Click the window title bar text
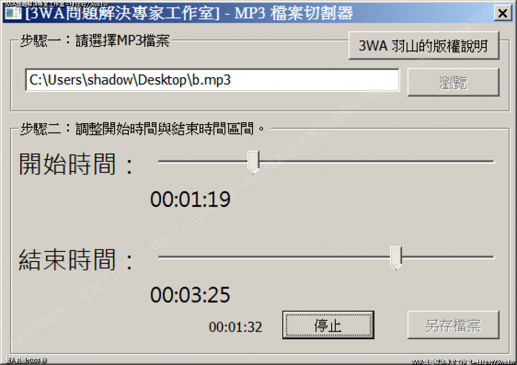Viewport: 517px width, 365px height. tap(189, 13)
